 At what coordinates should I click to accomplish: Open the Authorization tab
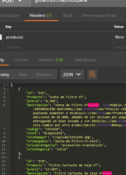tap(10, 15)
